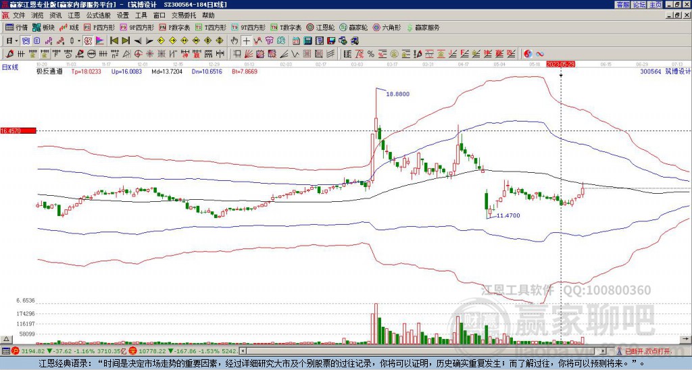Open the 帮助 menu
The width and height of the screenshot is (692, 370).
pyautogui.click(x=208, y=16)
